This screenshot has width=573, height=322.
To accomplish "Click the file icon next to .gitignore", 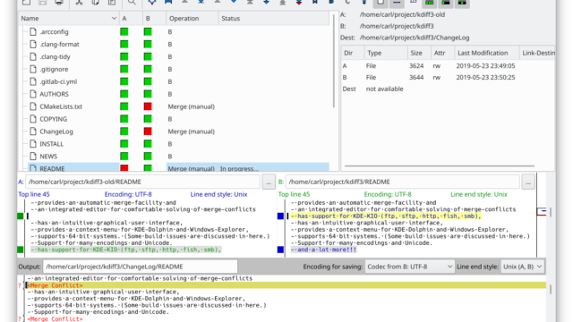I will click(33, 69).
